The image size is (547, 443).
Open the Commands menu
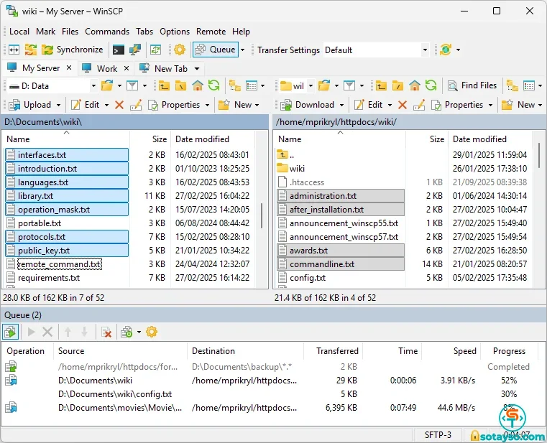coord(107,32)
